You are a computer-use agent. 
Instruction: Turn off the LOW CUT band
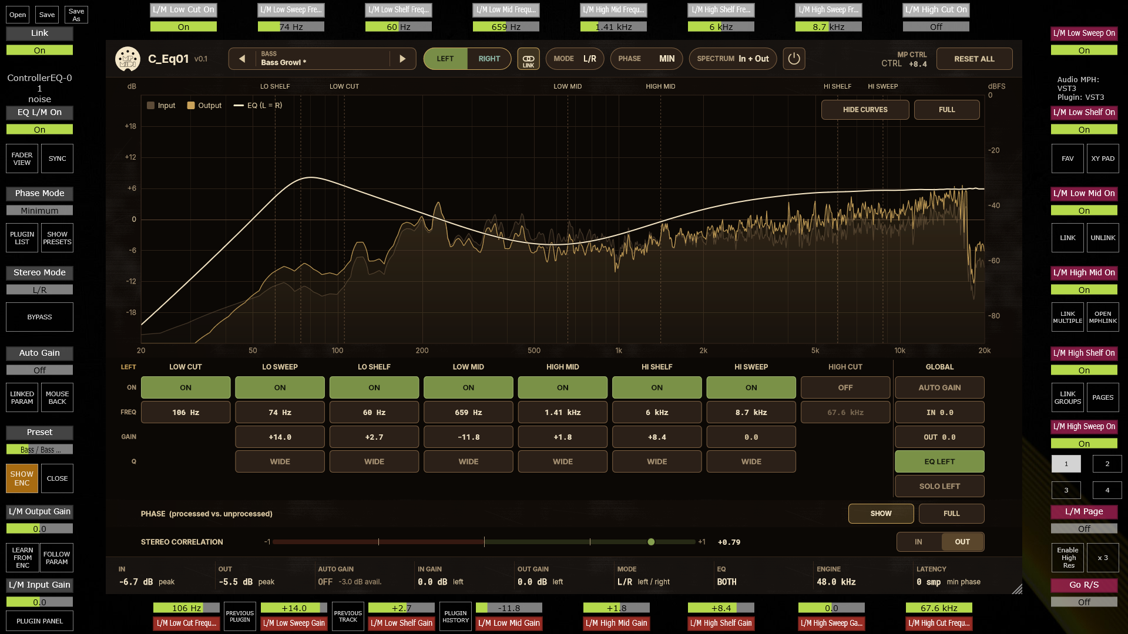click(186, 387)
